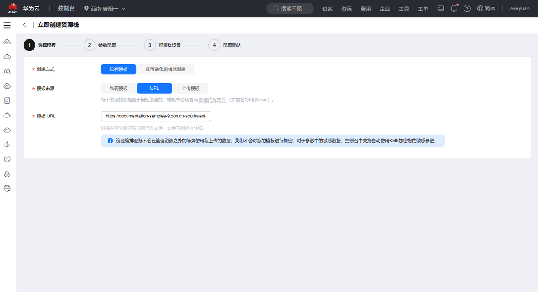Click the 模板 URL field label

46,116
